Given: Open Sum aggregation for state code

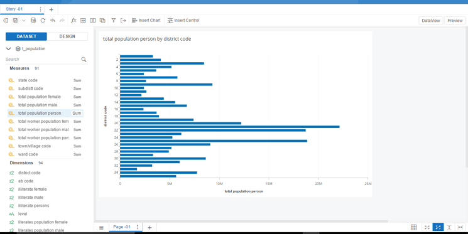Looking at the screenshot, I should (77, 80).
